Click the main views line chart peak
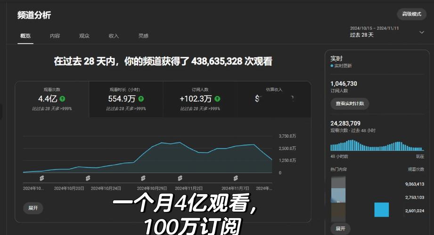434x235 pixels. 180,143
